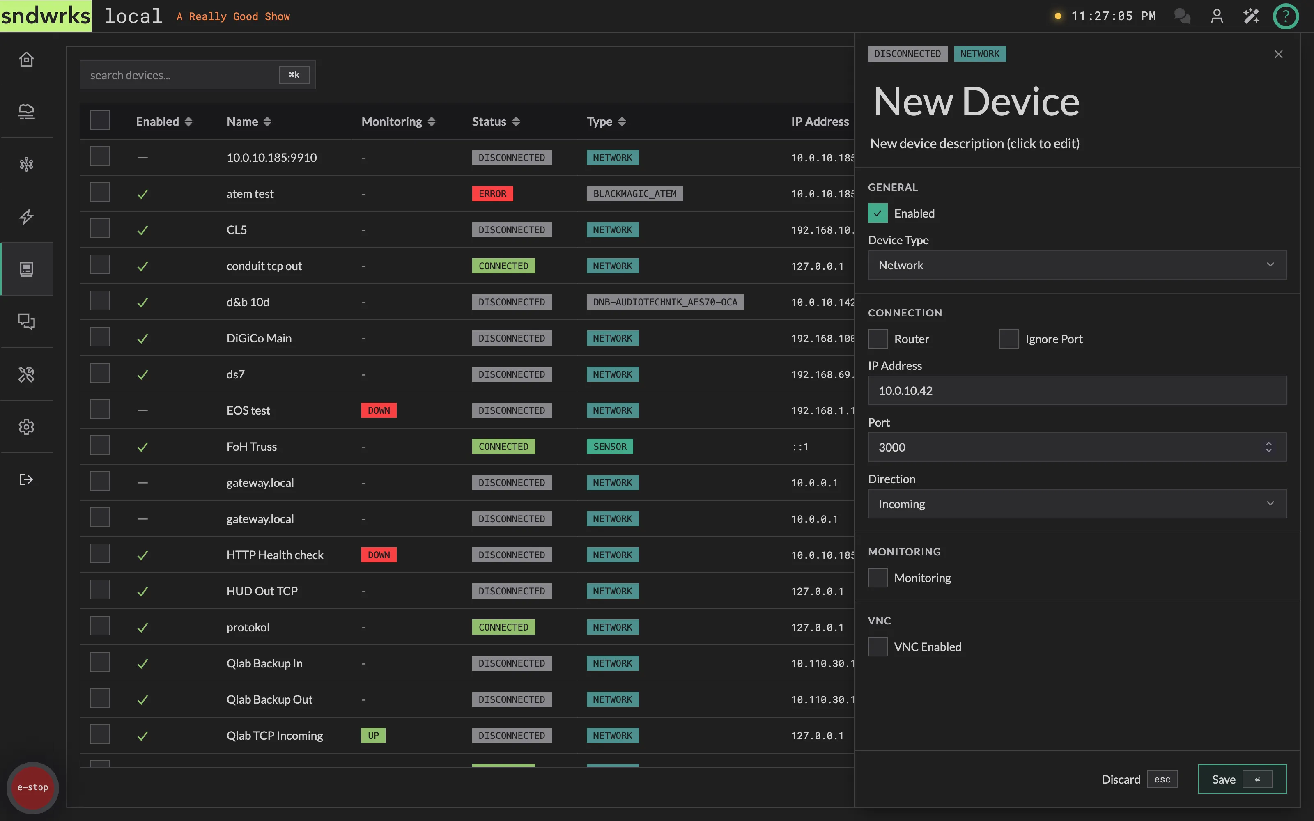Check the Router checkbox
This screenshot has height=821, width=1314.
coord(878,339)
